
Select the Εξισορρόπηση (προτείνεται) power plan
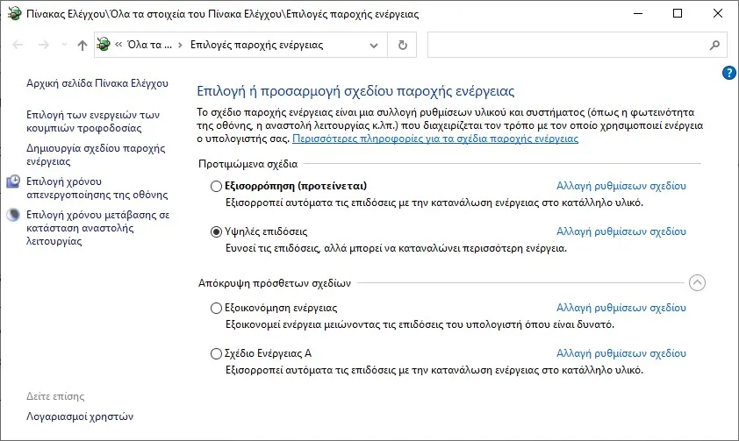217,186
